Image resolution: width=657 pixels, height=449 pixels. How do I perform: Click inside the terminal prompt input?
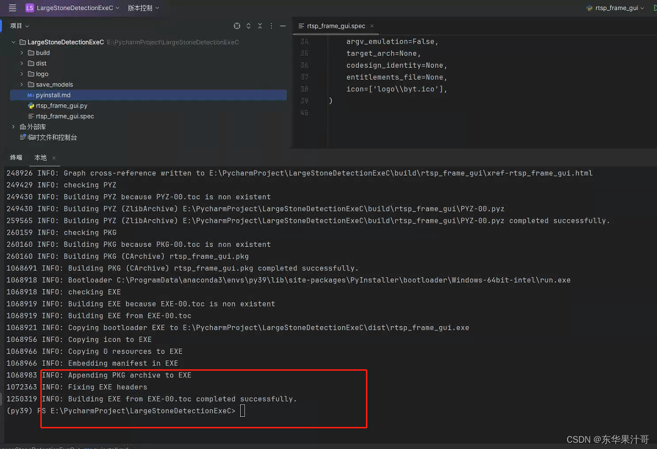coord(243,411)
